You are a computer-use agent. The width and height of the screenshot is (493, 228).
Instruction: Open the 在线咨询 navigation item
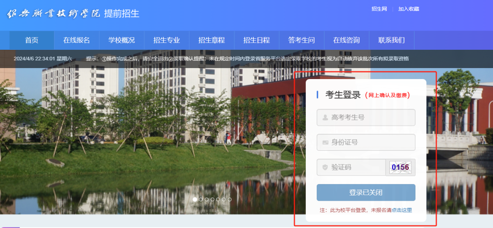pos(346,40)
